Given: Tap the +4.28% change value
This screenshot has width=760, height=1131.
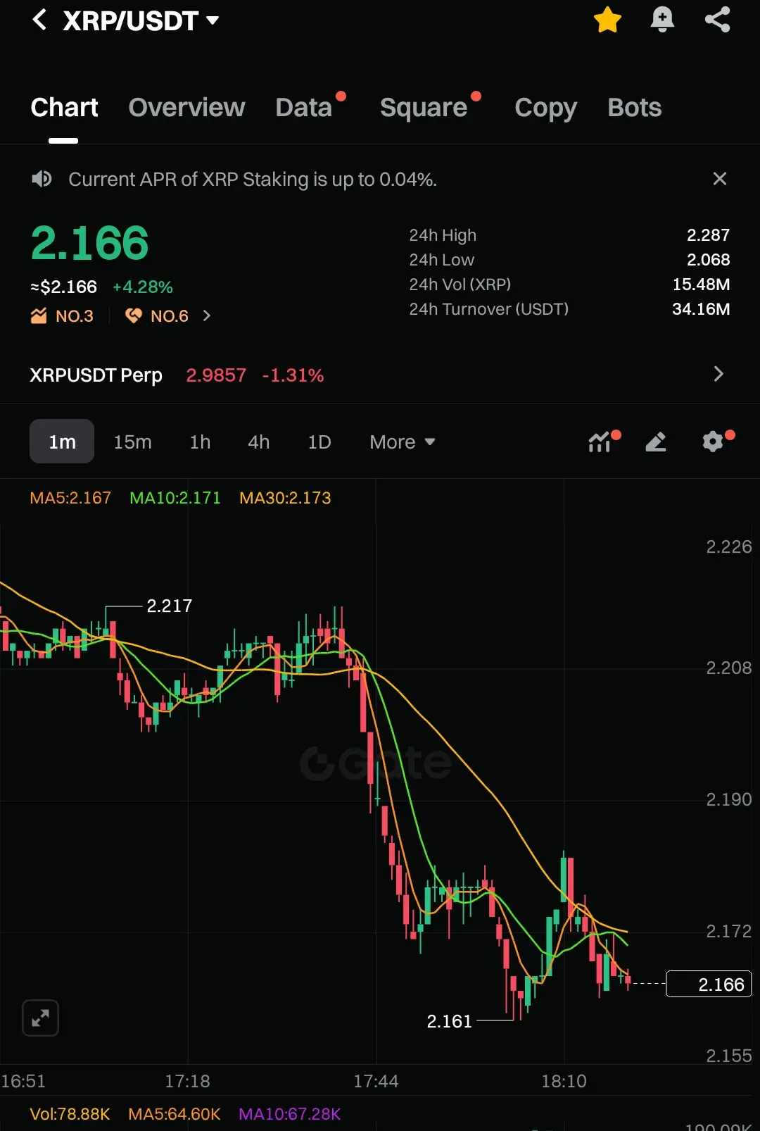Looking at the screenshot, I should [143, 287].
